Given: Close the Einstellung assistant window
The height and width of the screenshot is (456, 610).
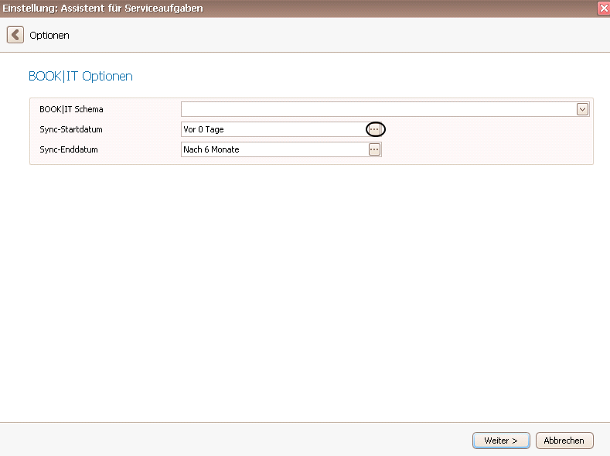Looking at the screenshot, I should (x=603, y=9).
